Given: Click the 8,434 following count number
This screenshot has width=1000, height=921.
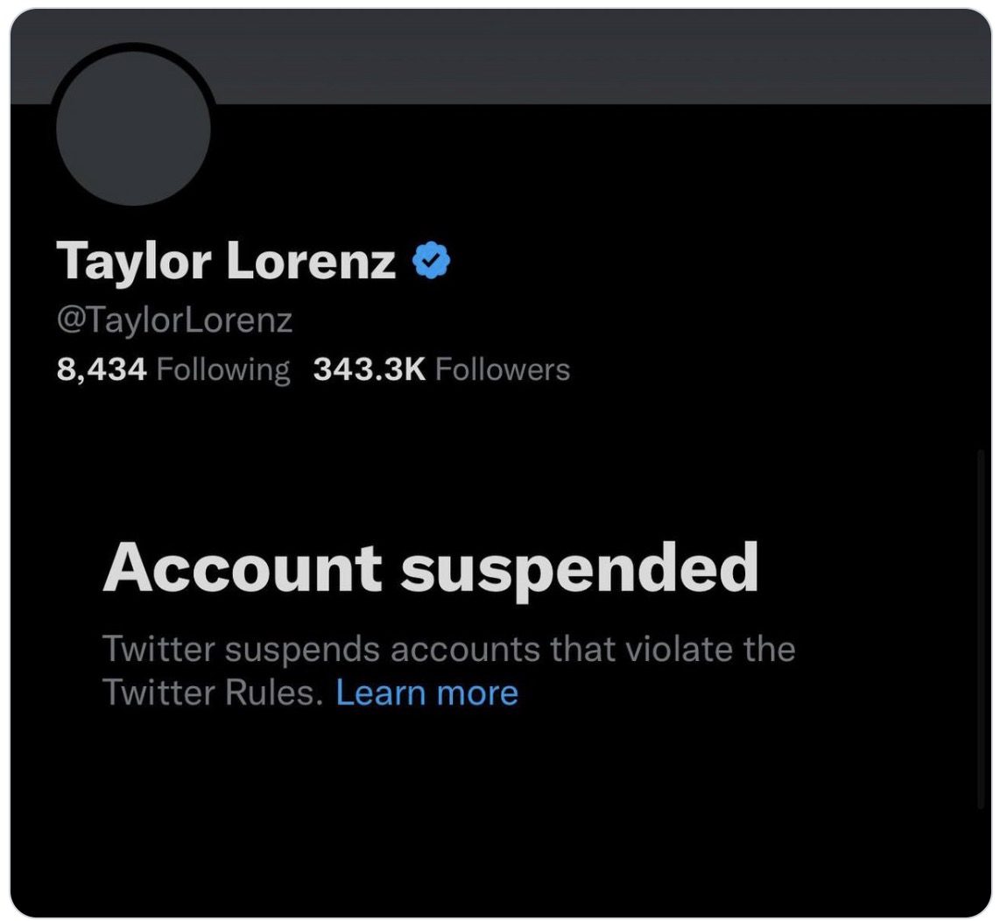Looking at the screenshot, I should pos(102,370).
